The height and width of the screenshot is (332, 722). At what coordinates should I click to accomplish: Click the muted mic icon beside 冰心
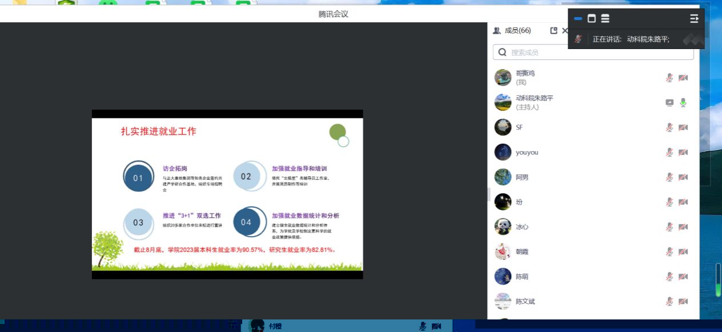(x=669, y=227)
